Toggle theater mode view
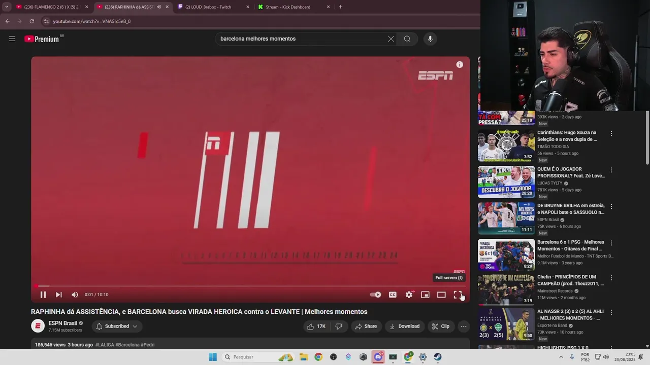The width and height of the screenshot is (650, 365). pos(441,295)
